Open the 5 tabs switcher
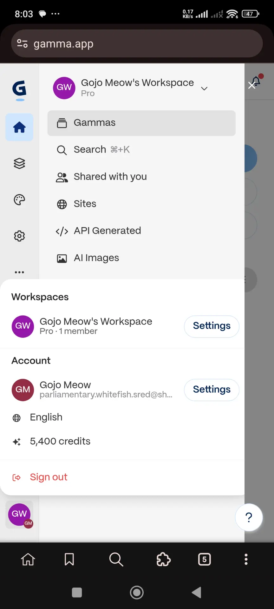274x609 pixels. click(205, 559)
